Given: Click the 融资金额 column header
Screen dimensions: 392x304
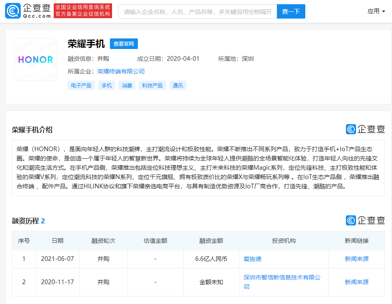Looking at the screenshot, I should tap(211, 241).
